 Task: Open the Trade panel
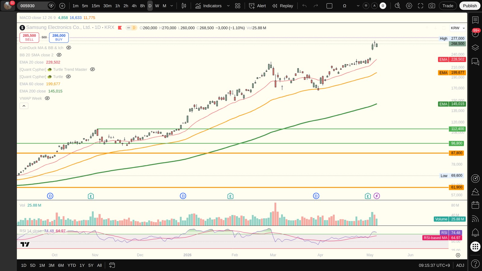point(448,6)
